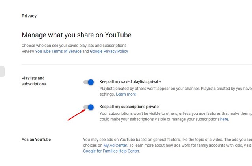Click "Manage what you share on YouTube" heading
The height and width of the screenshot is (166, 252).
pyautogui.click(x=76, y=35)
